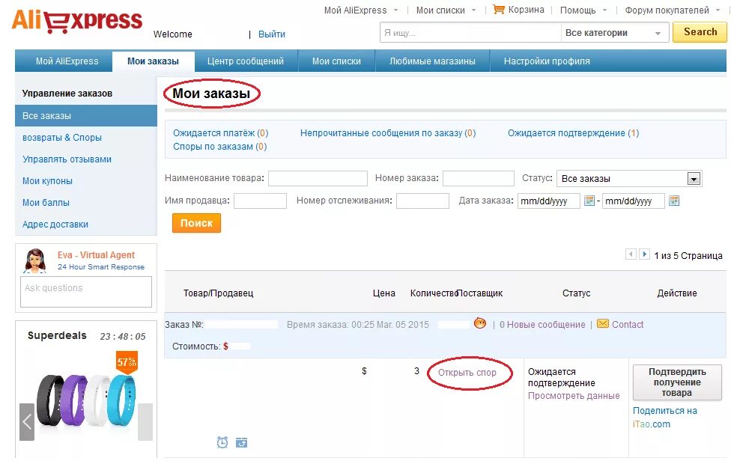Click the orange Поиск button
The image size is (731, 461).
pos(196,223)
